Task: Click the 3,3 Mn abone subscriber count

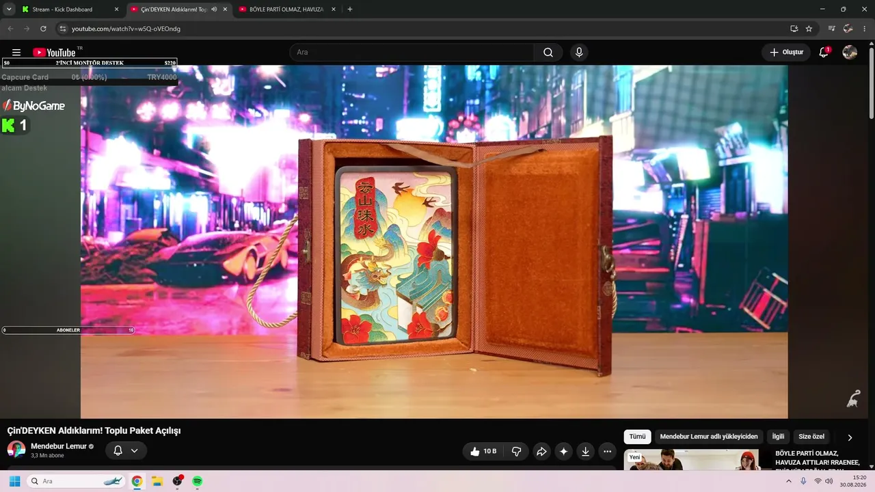Action: click(x=47, y=456)
